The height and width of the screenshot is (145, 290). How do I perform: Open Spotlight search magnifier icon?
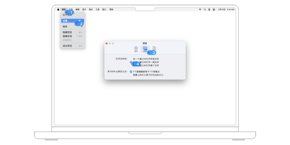click(x=205, y=10)
